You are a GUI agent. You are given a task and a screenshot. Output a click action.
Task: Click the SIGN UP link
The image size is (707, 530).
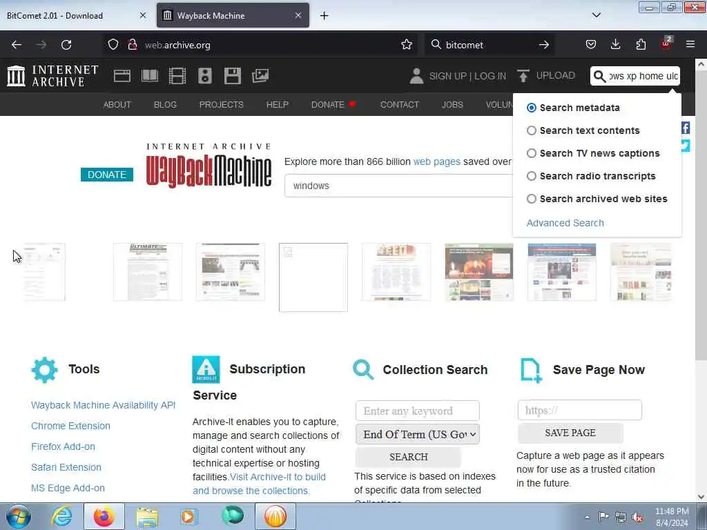447,76
